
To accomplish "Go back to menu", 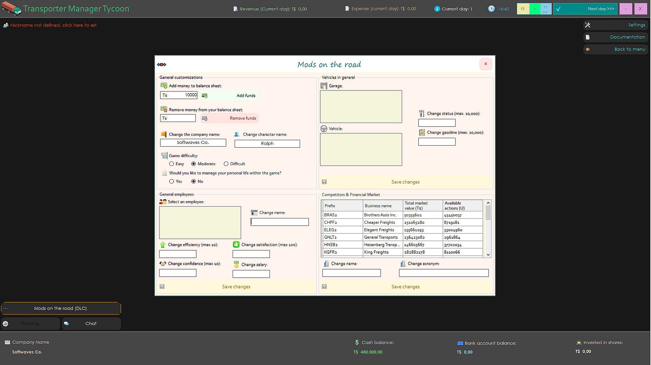I will (x=615, y=49).
